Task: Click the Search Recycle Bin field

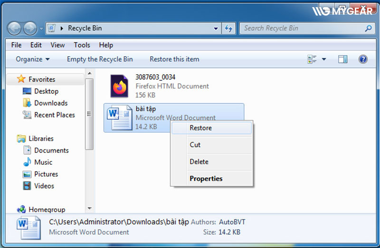Action: coord(302,28)
